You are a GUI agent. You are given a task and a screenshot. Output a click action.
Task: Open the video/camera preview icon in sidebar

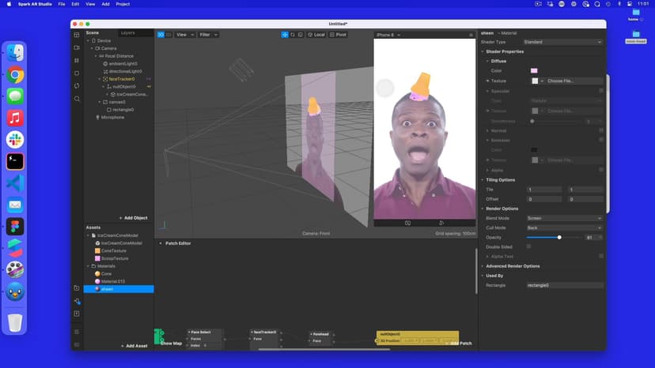click(x=77, y=47)
